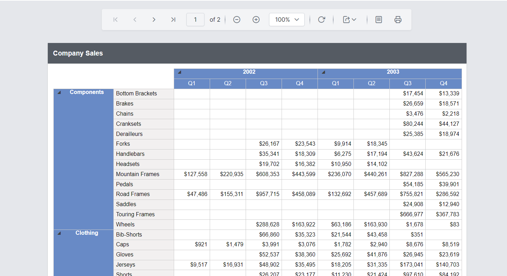Go to the first page of the report
The width and height of the screenshot is (507, 276).
[115, 20]
